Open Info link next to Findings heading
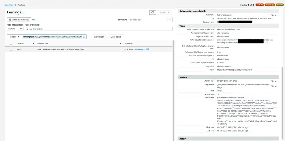The width and height of the screenshot is (285, 141). coord(24,13)
